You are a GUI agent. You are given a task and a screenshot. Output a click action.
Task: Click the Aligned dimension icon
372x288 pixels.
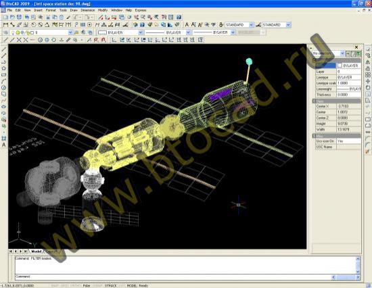tap(12, 24)
